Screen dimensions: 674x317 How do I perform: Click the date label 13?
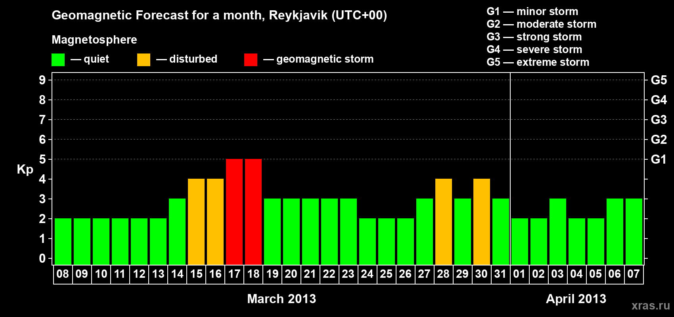(158, 274)
